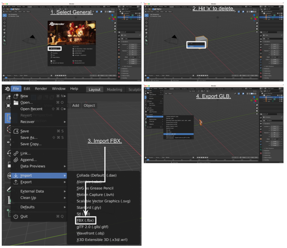The width and height of the screenshot is (287, 248).
Task: Click the Scale X value in 'Select General' screenshot
Action: (x=132, y=60)
